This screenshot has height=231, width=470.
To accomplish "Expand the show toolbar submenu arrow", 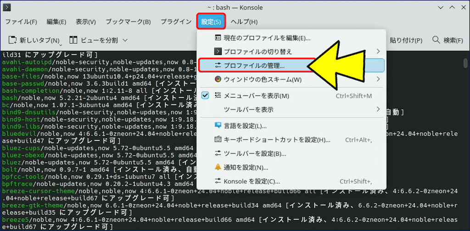I will coord(378,110).
